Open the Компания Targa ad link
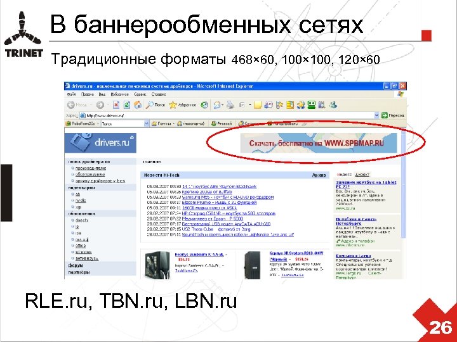The image size is (457, 342). [354, 256]
